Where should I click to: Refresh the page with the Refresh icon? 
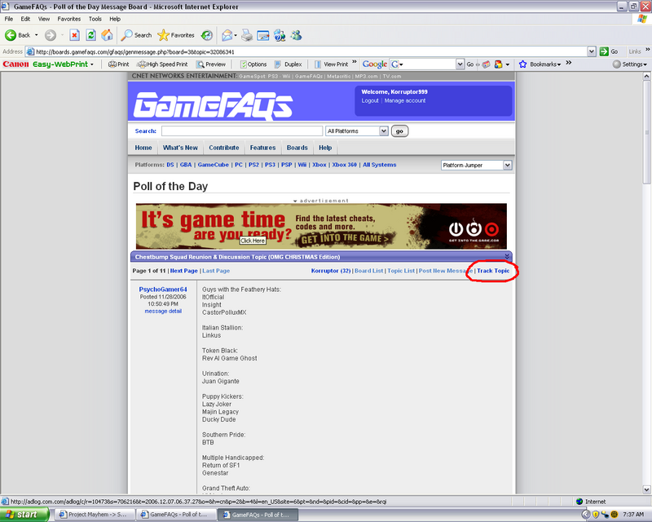(90, 35)
